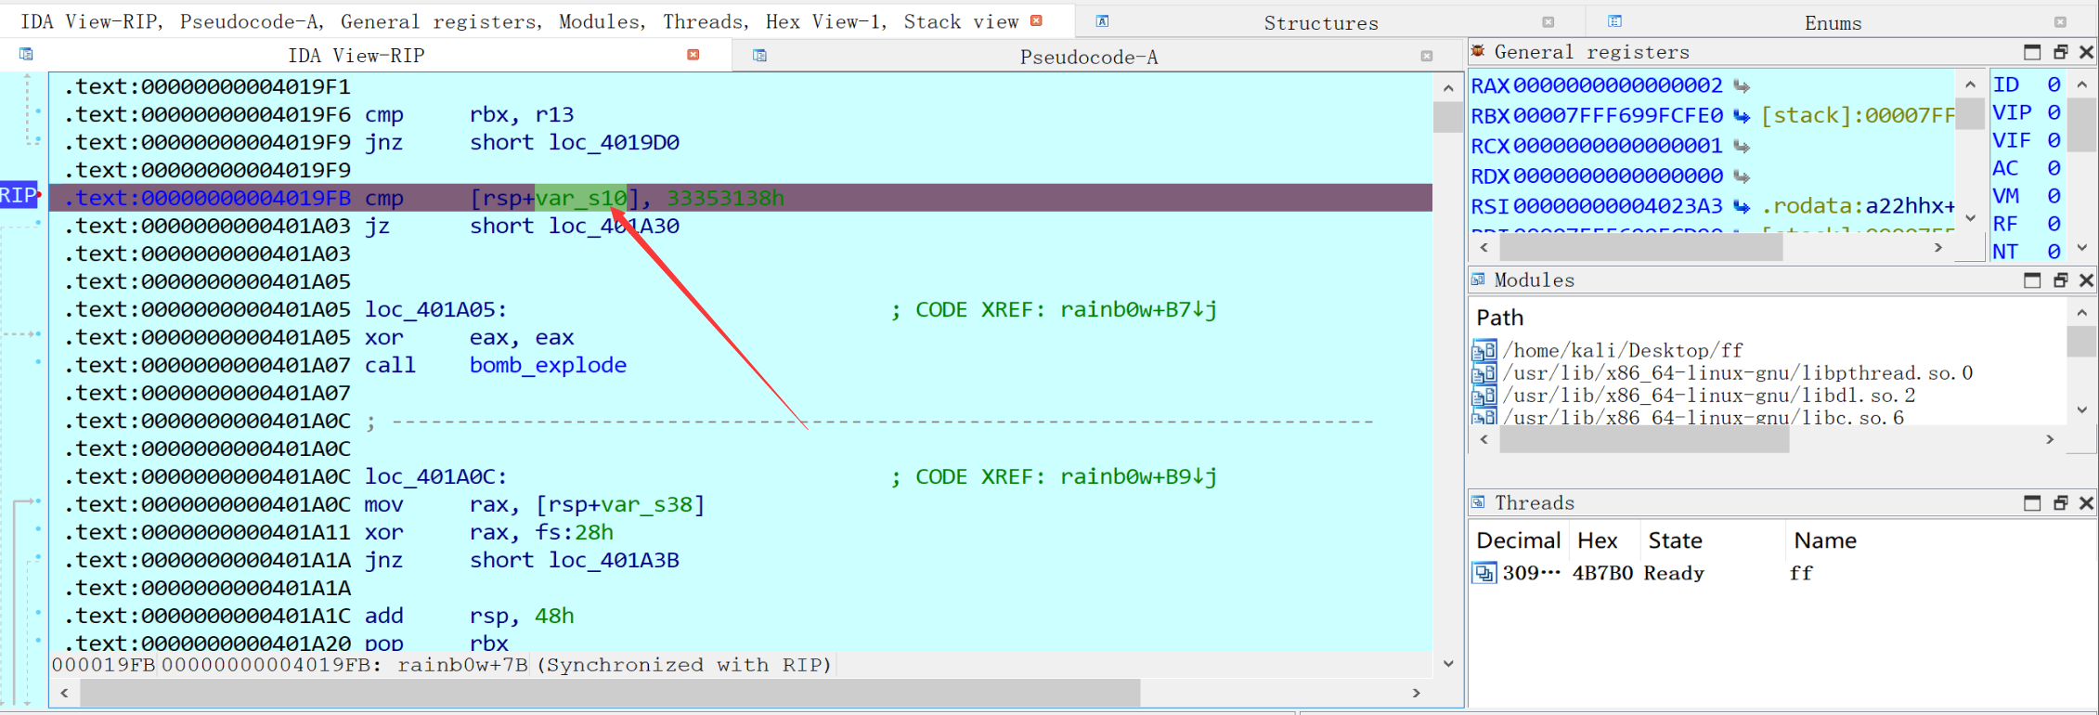Click the Enums tab icon
2099x715 pixels.
click(x=1614, y=21)
